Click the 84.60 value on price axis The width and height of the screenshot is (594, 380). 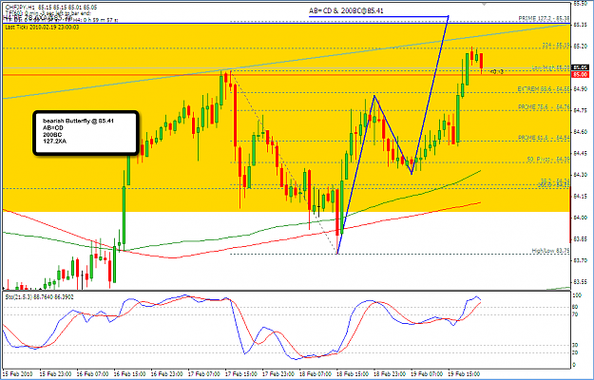(x=580, y=132)
